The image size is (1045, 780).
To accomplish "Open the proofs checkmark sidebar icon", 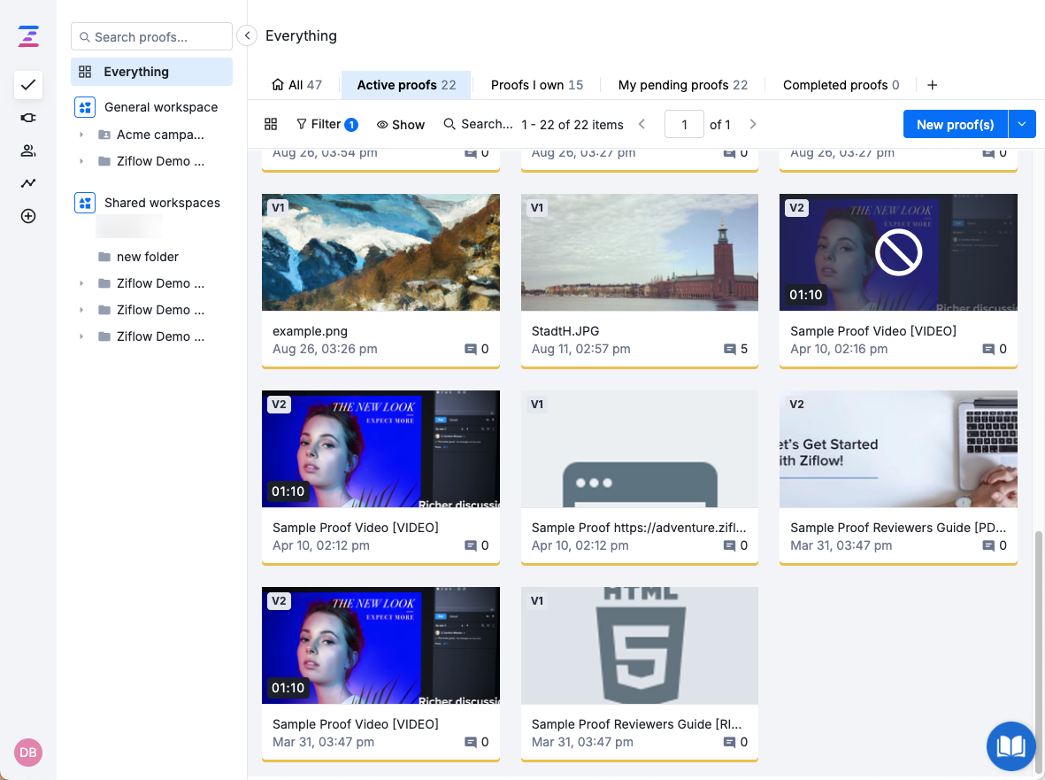I will coord(28,85).
